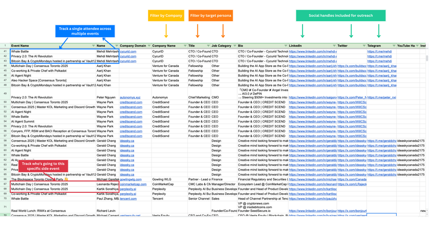Open the Company Name column filter
Image resolution: width=429 pixels, height=241 pixels.
tap(185, 46)
